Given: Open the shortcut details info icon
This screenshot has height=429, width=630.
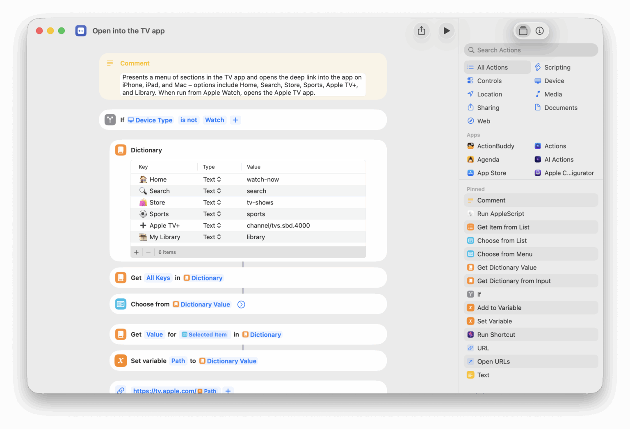Looking at the screenshot, I should pos(540,31).
